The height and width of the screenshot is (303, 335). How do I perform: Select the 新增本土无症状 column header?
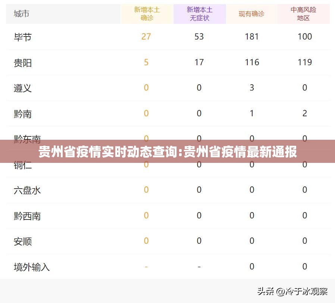pos(200,14)
